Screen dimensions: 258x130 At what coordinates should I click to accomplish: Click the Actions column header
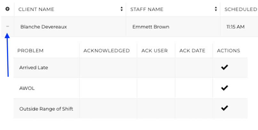click(228, 51)
